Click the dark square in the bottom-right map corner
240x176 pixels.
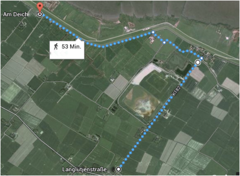coord(238,173)
